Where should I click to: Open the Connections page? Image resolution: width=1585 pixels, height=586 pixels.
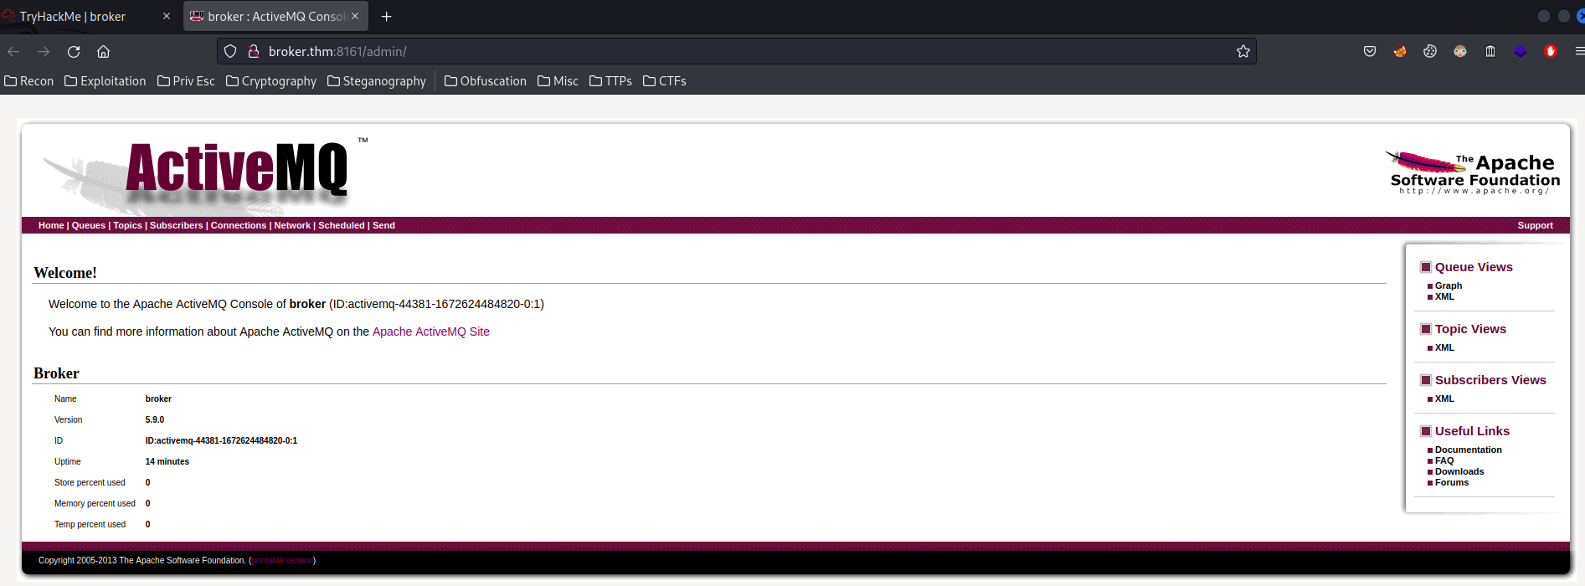pyautogui.click(x=239, y=225)
